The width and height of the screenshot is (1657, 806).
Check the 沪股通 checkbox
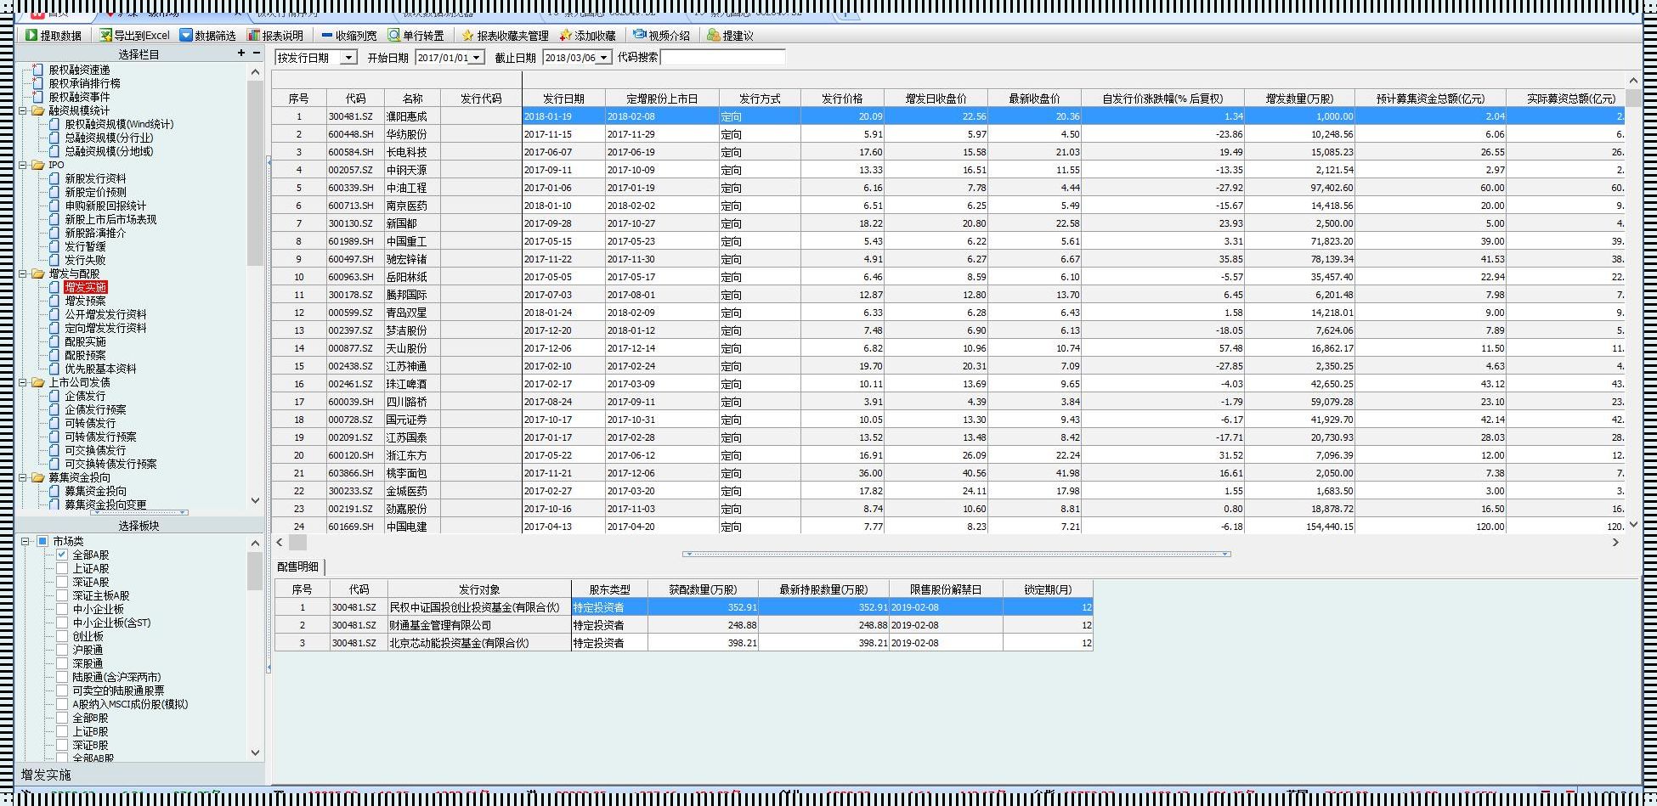62,650
